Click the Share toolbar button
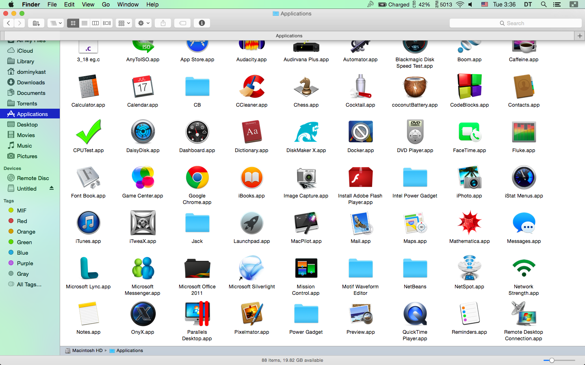The width and height of the screenshot is (585, 365). (163, 23)
